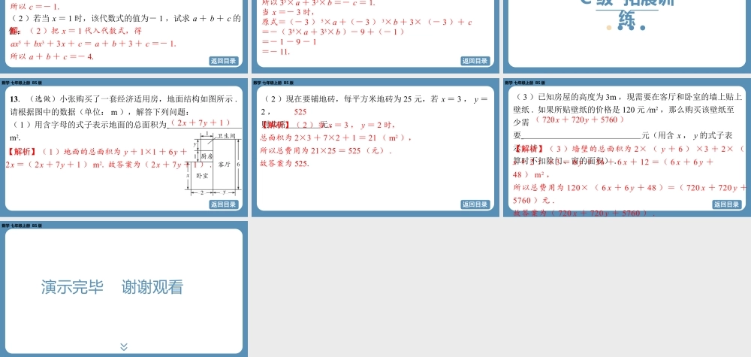Click the 客厅 room in the floor plan
Image resolution: width=751 pixels, height=357 pixels.
(x=224, y=164)
